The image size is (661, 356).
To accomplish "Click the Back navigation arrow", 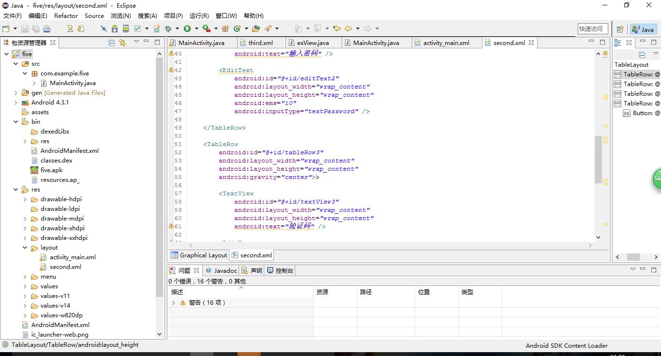I will (348, 29).
